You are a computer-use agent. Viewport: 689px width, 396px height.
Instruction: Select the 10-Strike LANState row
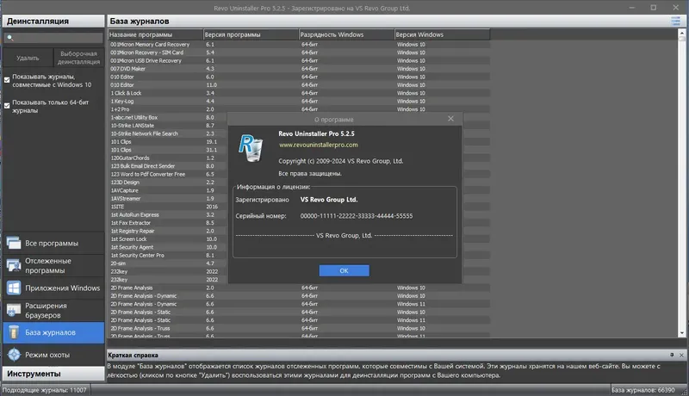(167, 126)
